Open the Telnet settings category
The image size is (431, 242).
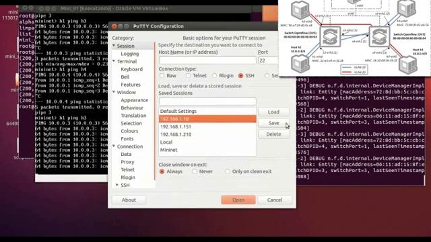(x=127, y=169)
